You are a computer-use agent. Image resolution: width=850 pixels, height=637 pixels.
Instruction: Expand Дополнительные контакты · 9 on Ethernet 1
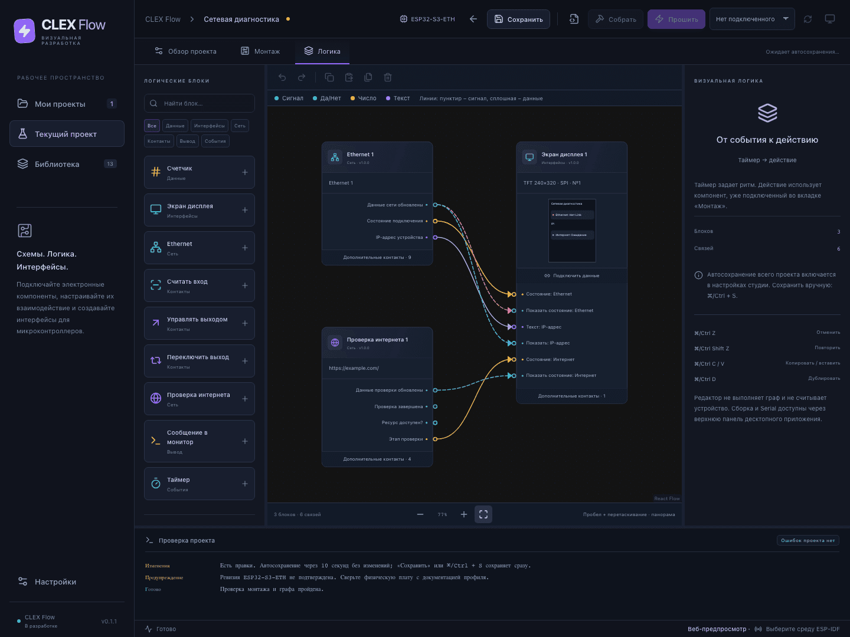(377, 257)
